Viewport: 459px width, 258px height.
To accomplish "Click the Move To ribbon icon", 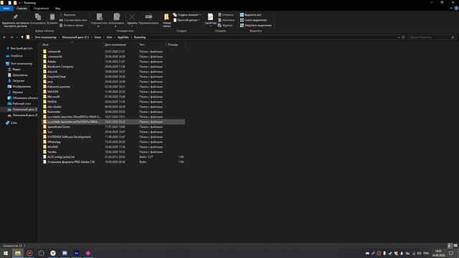I will [99, 16].
